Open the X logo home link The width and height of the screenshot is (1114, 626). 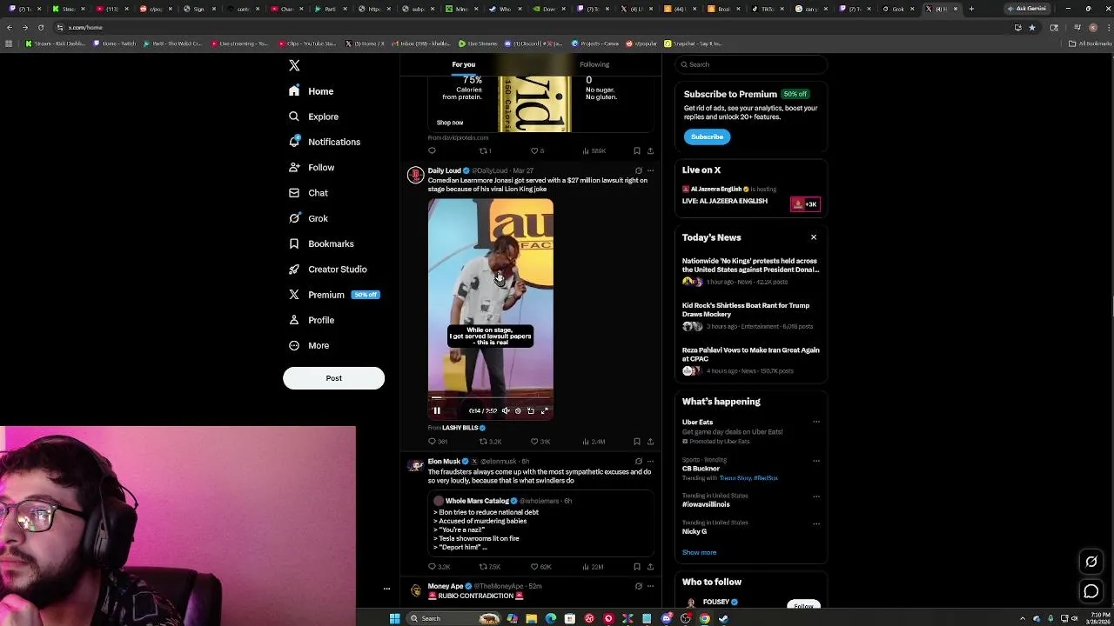tap(294, 66)
